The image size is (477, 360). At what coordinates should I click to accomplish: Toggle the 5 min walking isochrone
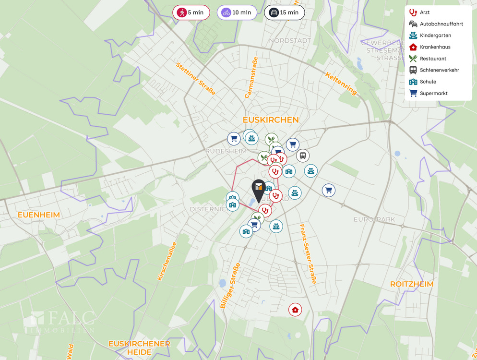coord(191,12)
